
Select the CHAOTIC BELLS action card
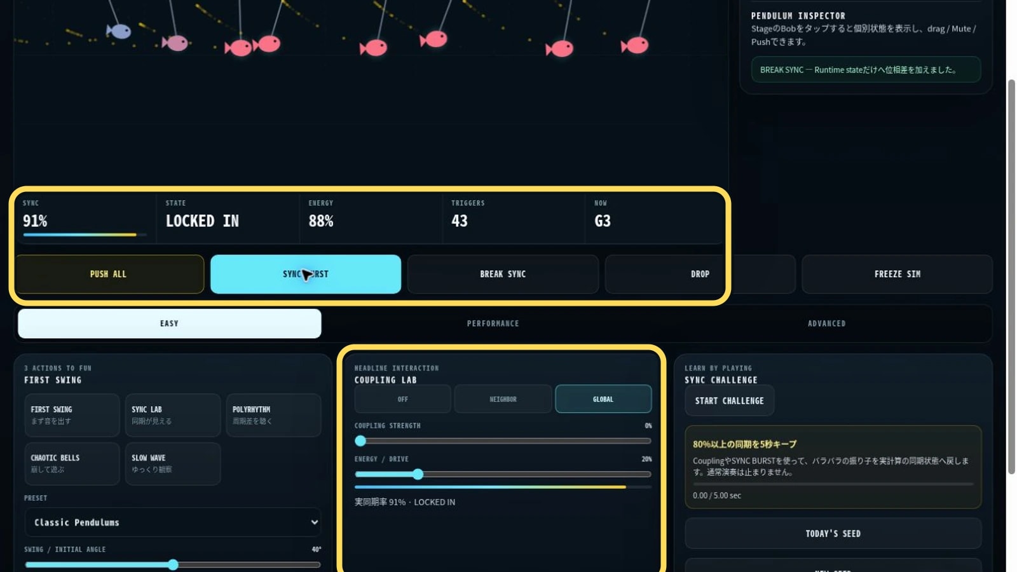point(72,463)
